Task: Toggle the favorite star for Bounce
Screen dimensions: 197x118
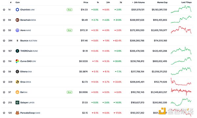Action: point(4,40)
